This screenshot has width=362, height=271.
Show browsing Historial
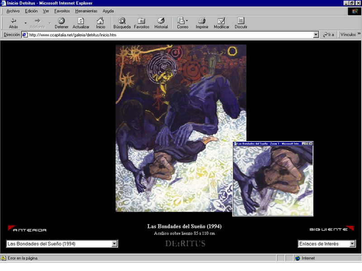tap(161, 23)
